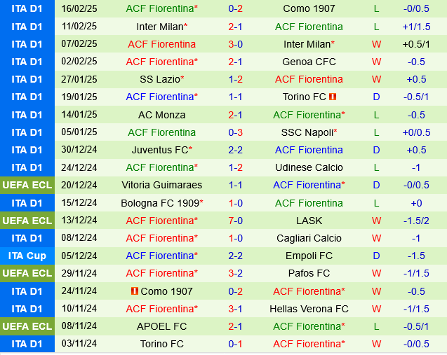Image resolution: width=447 pixels, height=355 pixels.
Task: Open the Hellas Verona FC link
Action: [309, 308]
